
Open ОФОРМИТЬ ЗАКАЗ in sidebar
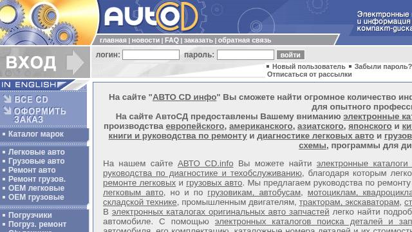pos(40,115)
